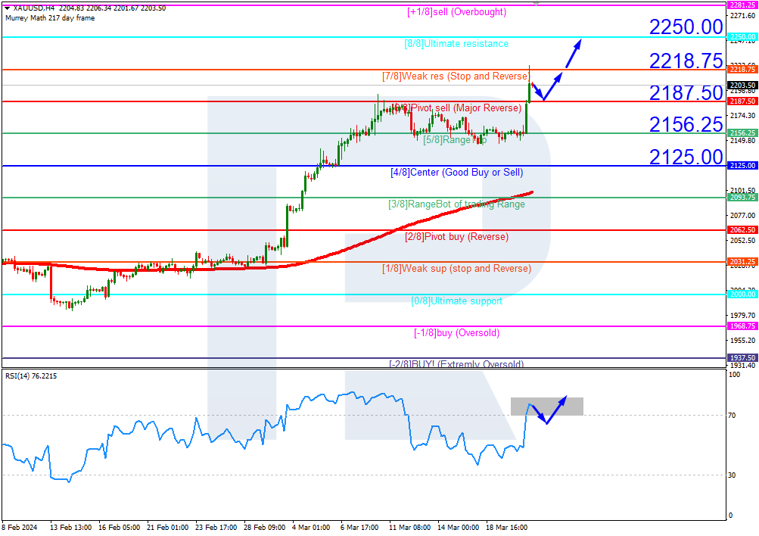
Task: Click the 'Murrey Math 217 day frame' text
Action: coord(50,17)
